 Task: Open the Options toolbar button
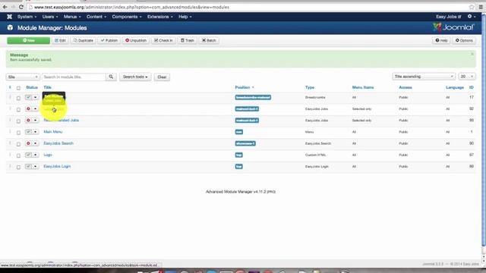pyautogui.click(x=464, y=40)
